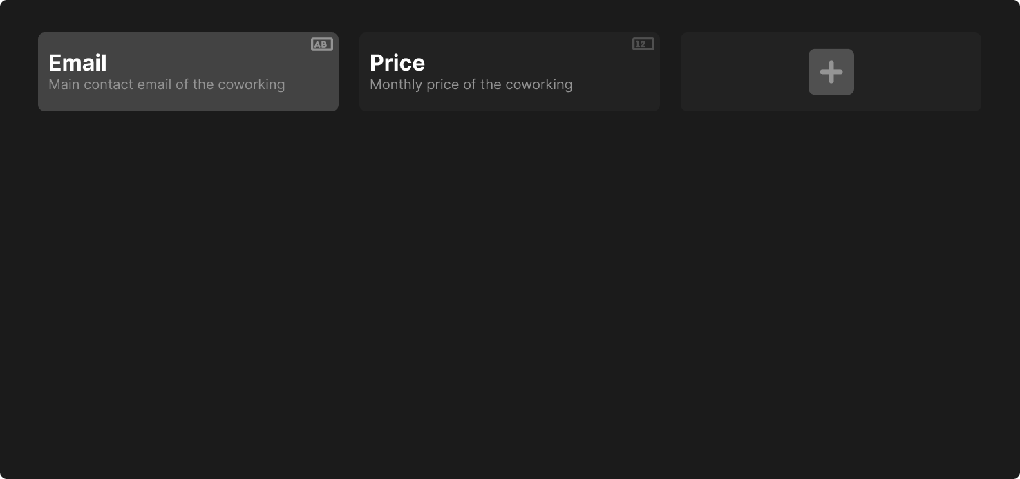
Task: Click the bold "Price" title
Action: click(x=397, y=63)
